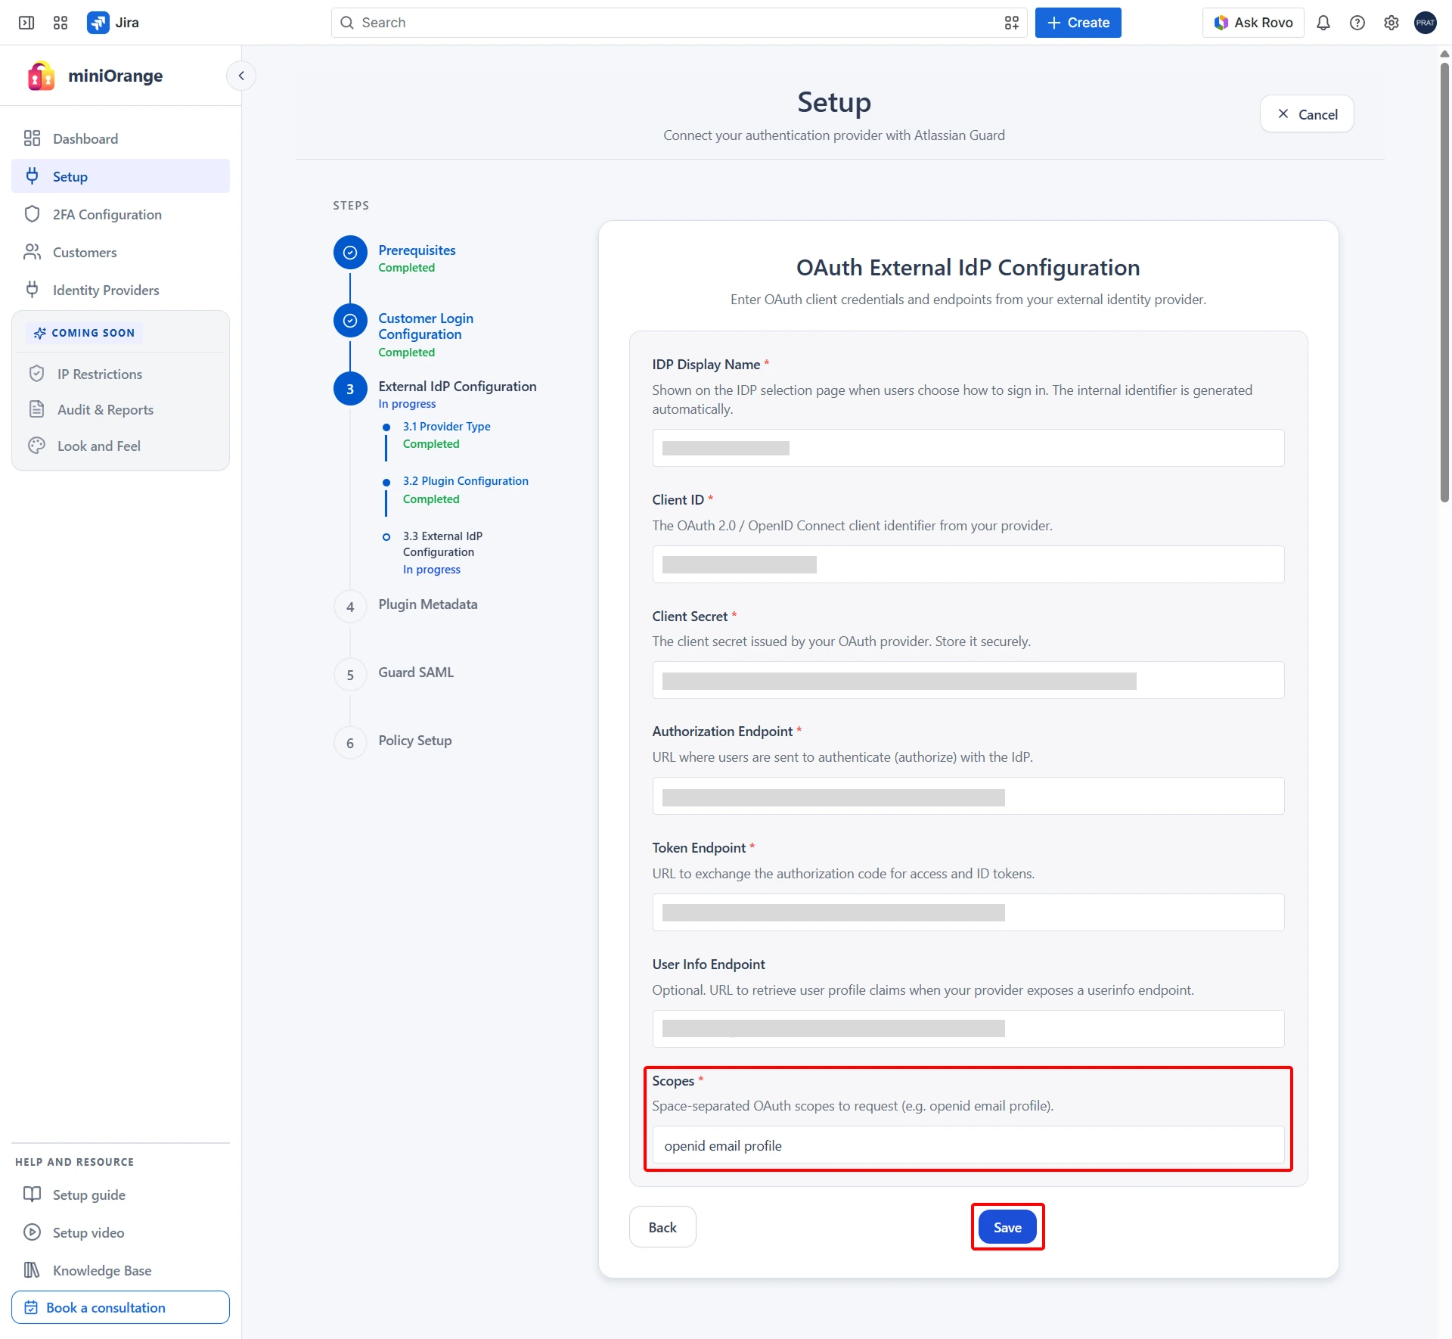The image size is (1452, 1339).
Task: Go to Prerequisites step
Action: [x=417, y=250]
